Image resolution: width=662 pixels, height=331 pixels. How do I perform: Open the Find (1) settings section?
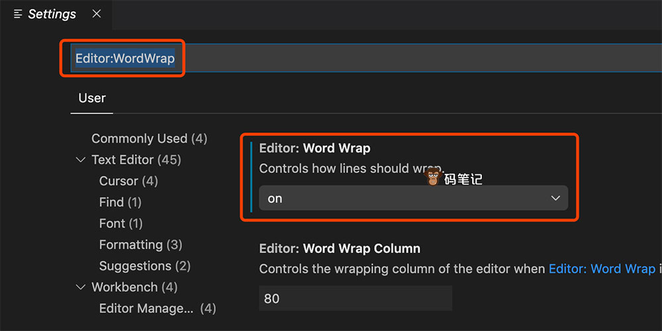tap(120, 202)
